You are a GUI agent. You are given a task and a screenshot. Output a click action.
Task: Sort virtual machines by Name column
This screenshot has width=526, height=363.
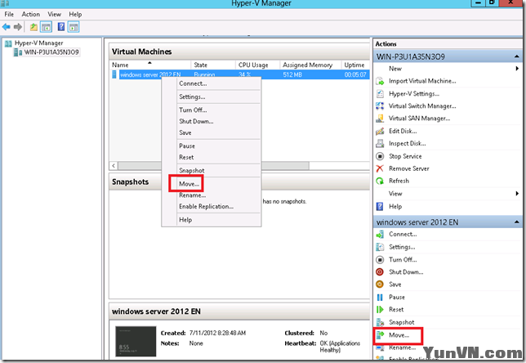[x=150, y=65]
